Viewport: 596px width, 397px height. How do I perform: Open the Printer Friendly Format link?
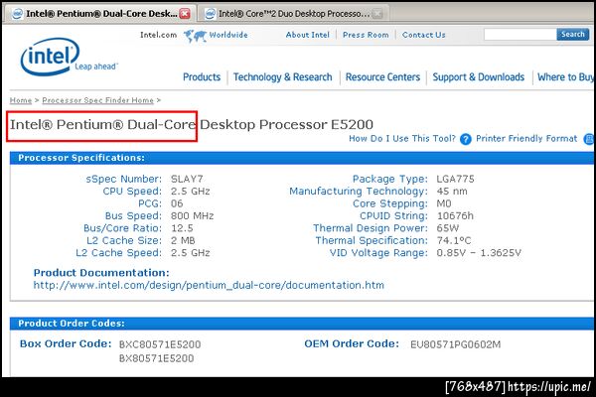(x=526, y=139)
